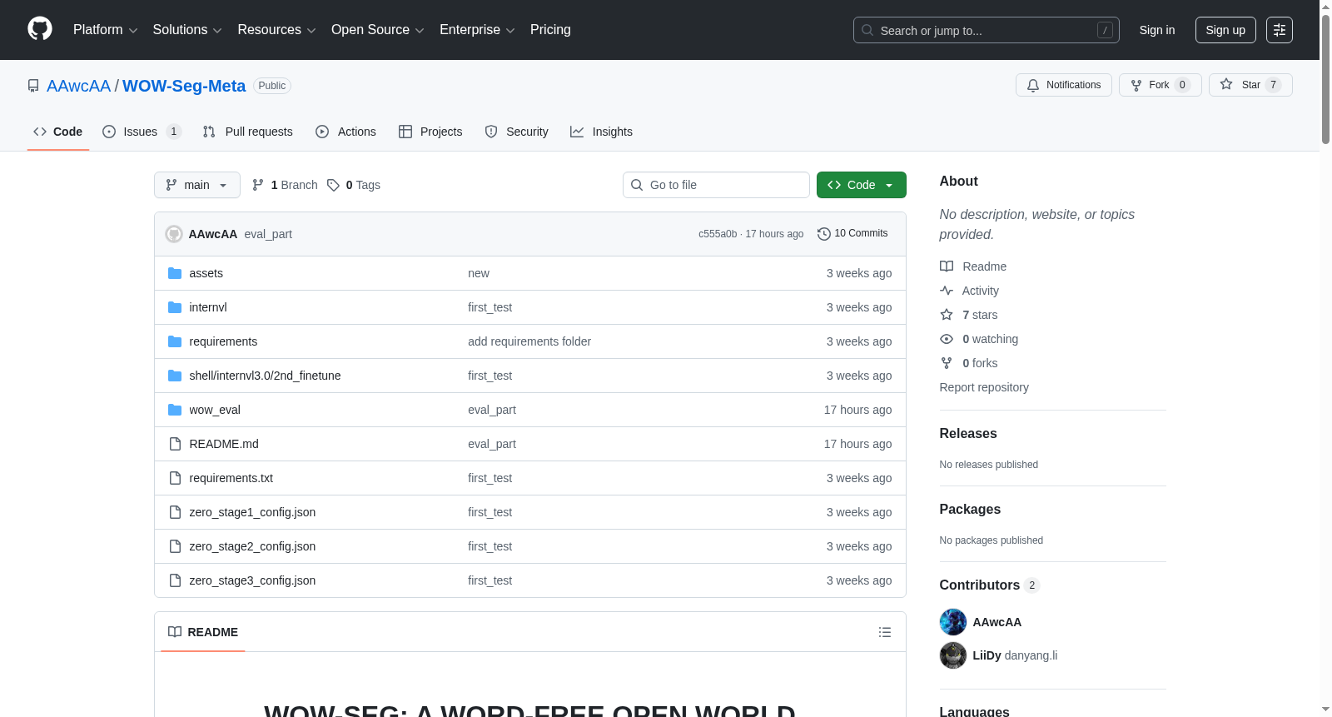Open the main branch selector dropdown
This screenshot has height=717, width=1332.
click(x=197, y=185)
